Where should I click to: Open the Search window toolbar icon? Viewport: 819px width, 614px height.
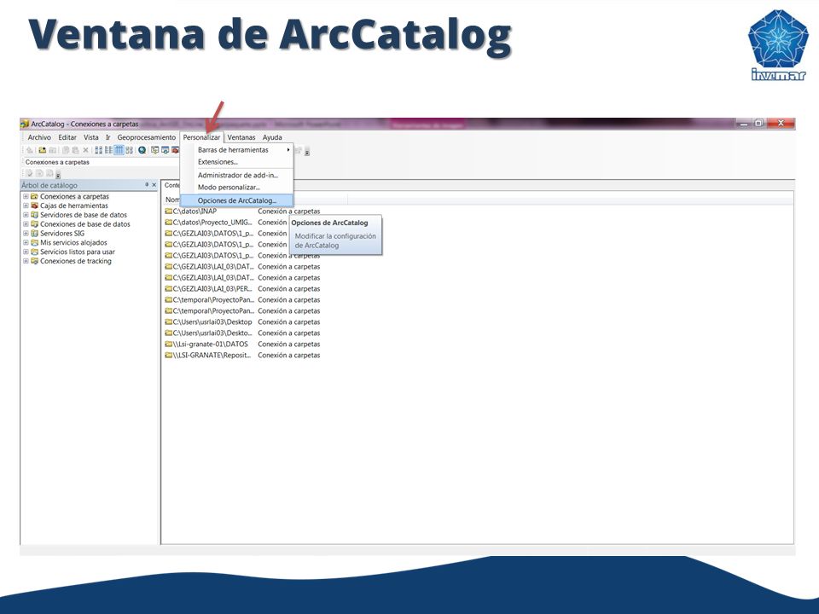point(165,150)
